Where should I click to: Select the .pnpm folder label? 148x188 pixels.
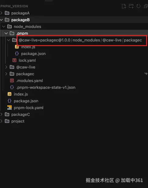point(22,33)
